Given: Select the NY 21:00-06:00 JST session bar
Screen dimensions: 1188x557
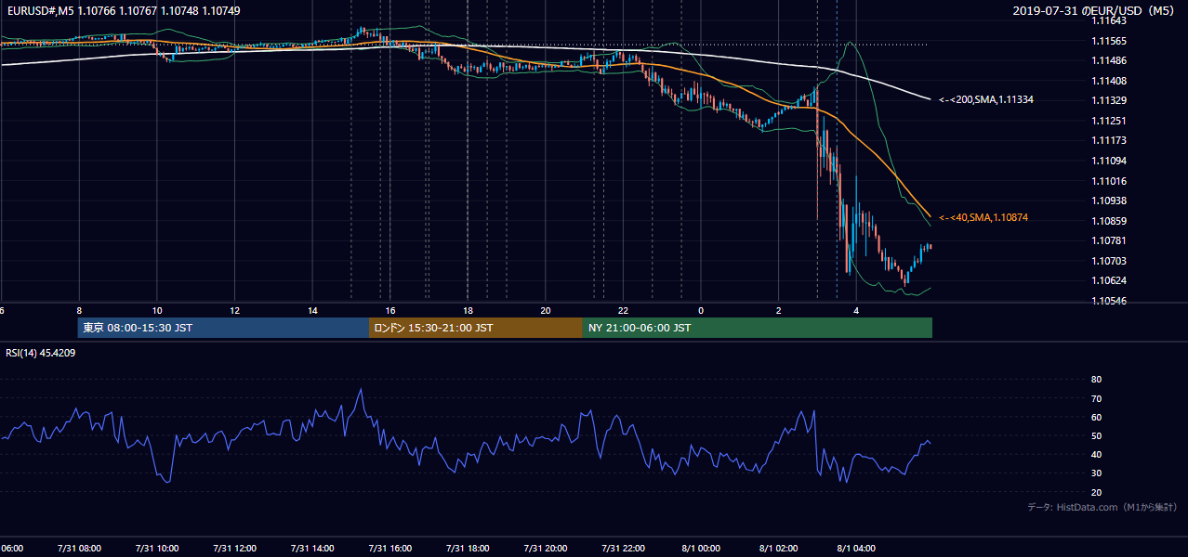Looking at the screenshot, I should tap(758, 328).
